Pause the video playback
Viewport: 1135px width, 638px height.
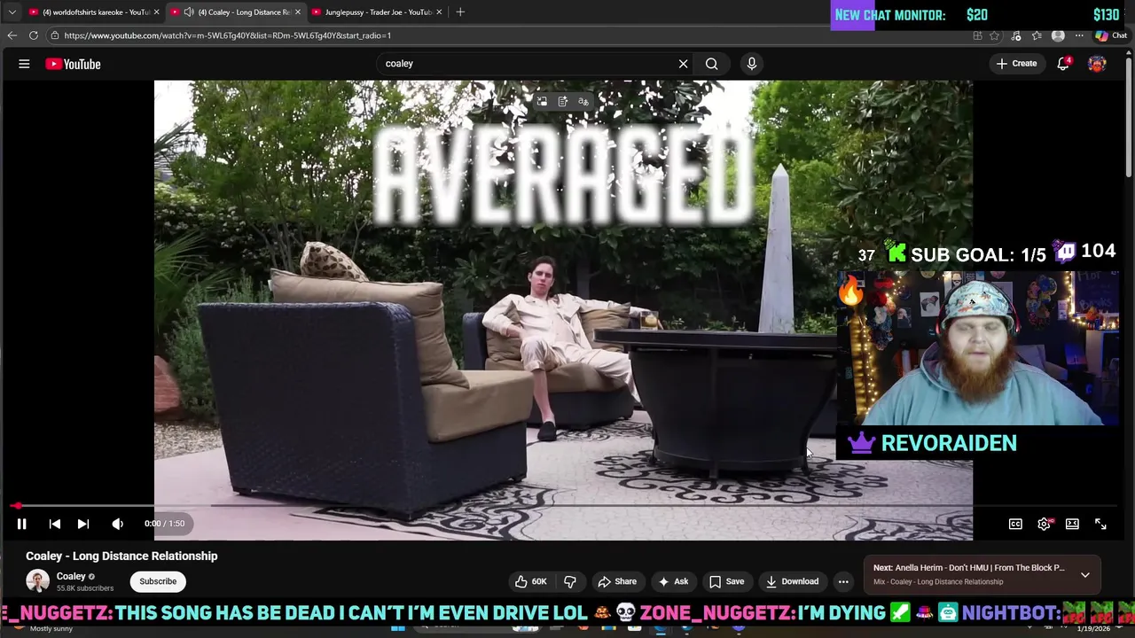click(x=21, y=524)
